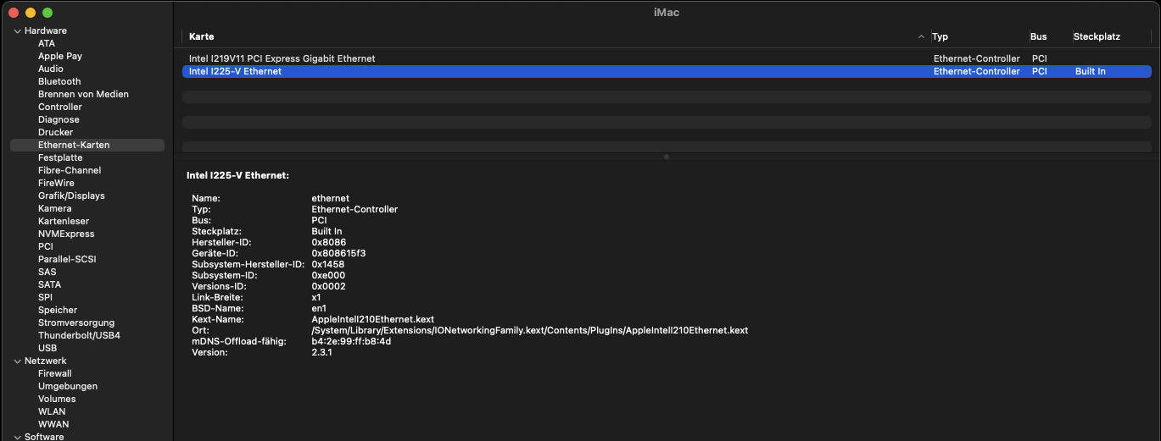
Task: Select Fibre-Channel in the sidebar
Action: [x=70, y=170]
